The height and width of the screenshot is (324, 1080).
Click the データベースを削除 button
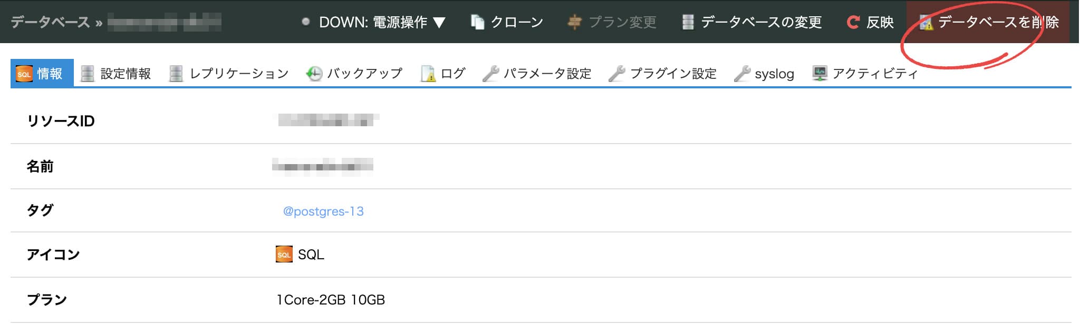click(x=998, y=22)
